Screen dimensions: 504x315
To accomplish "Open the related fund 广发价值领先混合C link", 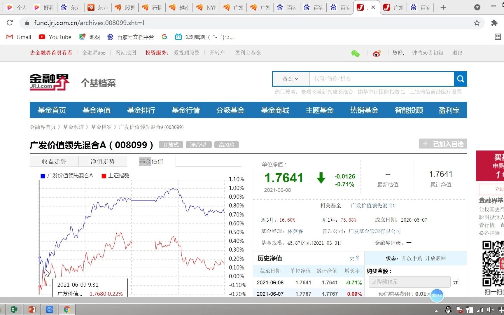I will (373, 206).
